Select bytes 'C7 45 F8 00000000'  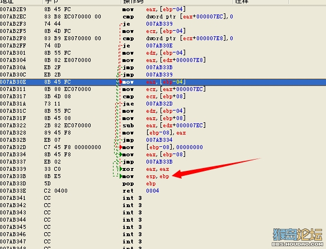[x=73, y=147]
